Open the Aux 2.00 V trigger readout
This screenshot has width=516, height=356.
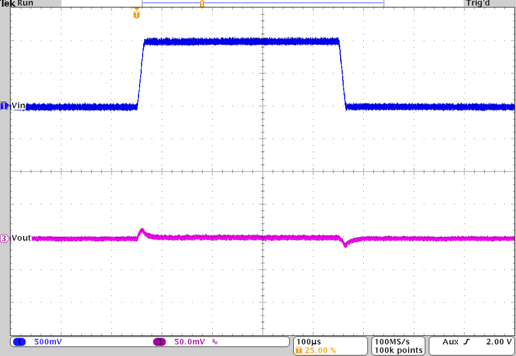click(x=474, y=342)
